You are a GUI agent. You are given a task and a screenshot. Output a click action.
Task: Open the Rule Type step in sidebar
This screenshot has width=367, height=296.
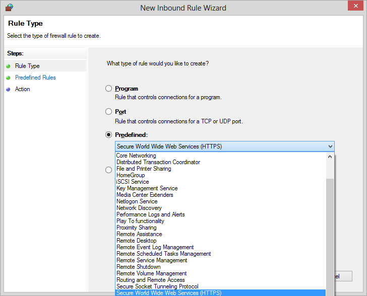click(x=27, y=66)
